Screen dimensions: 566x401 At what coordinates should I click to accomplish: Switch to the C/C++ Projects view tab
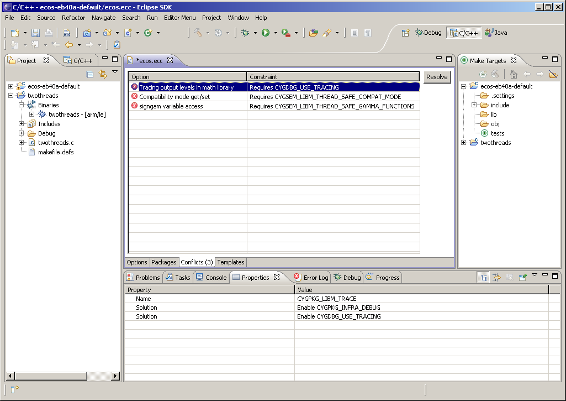(x=78, y=61)
